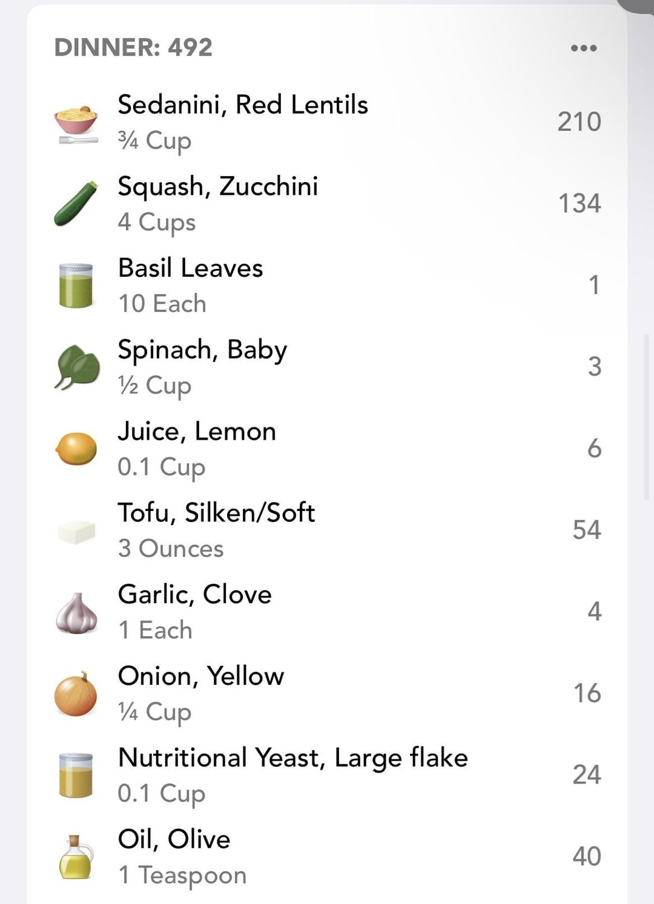Tap the pasta bowl icon for Sedanini

(76, 123)
